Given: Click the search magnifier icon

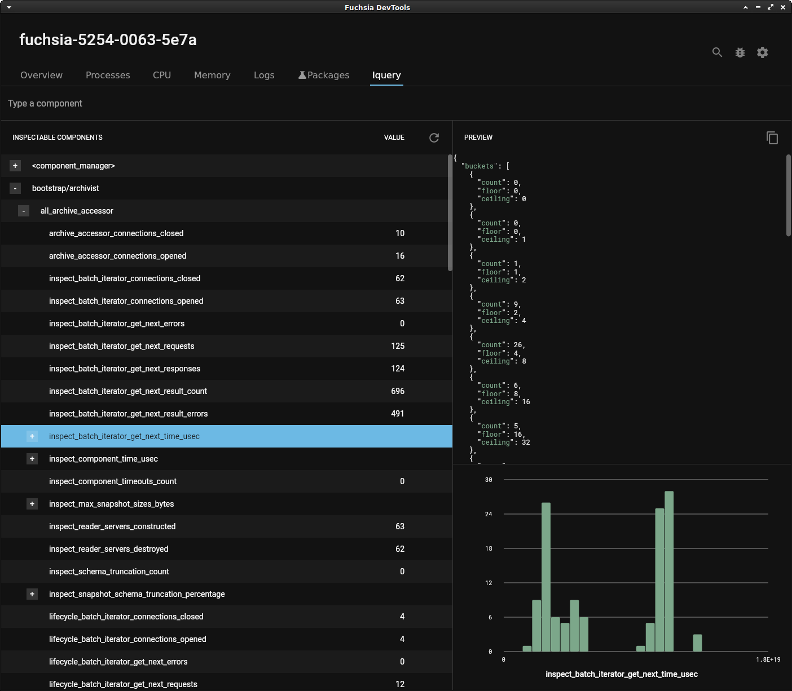Looking at the screenshot, I should (x=717, y=52).
